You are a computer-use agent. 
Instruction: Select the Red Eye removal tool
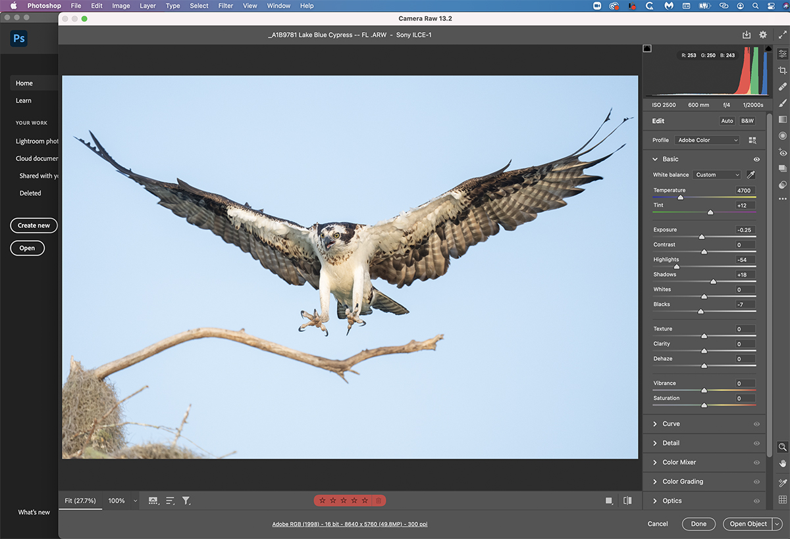782,152
